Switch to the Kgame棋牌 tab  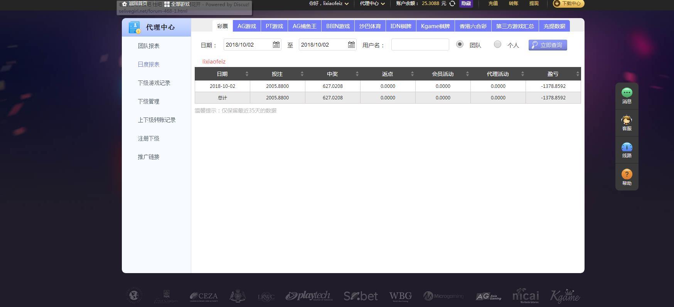click(435, 26)
